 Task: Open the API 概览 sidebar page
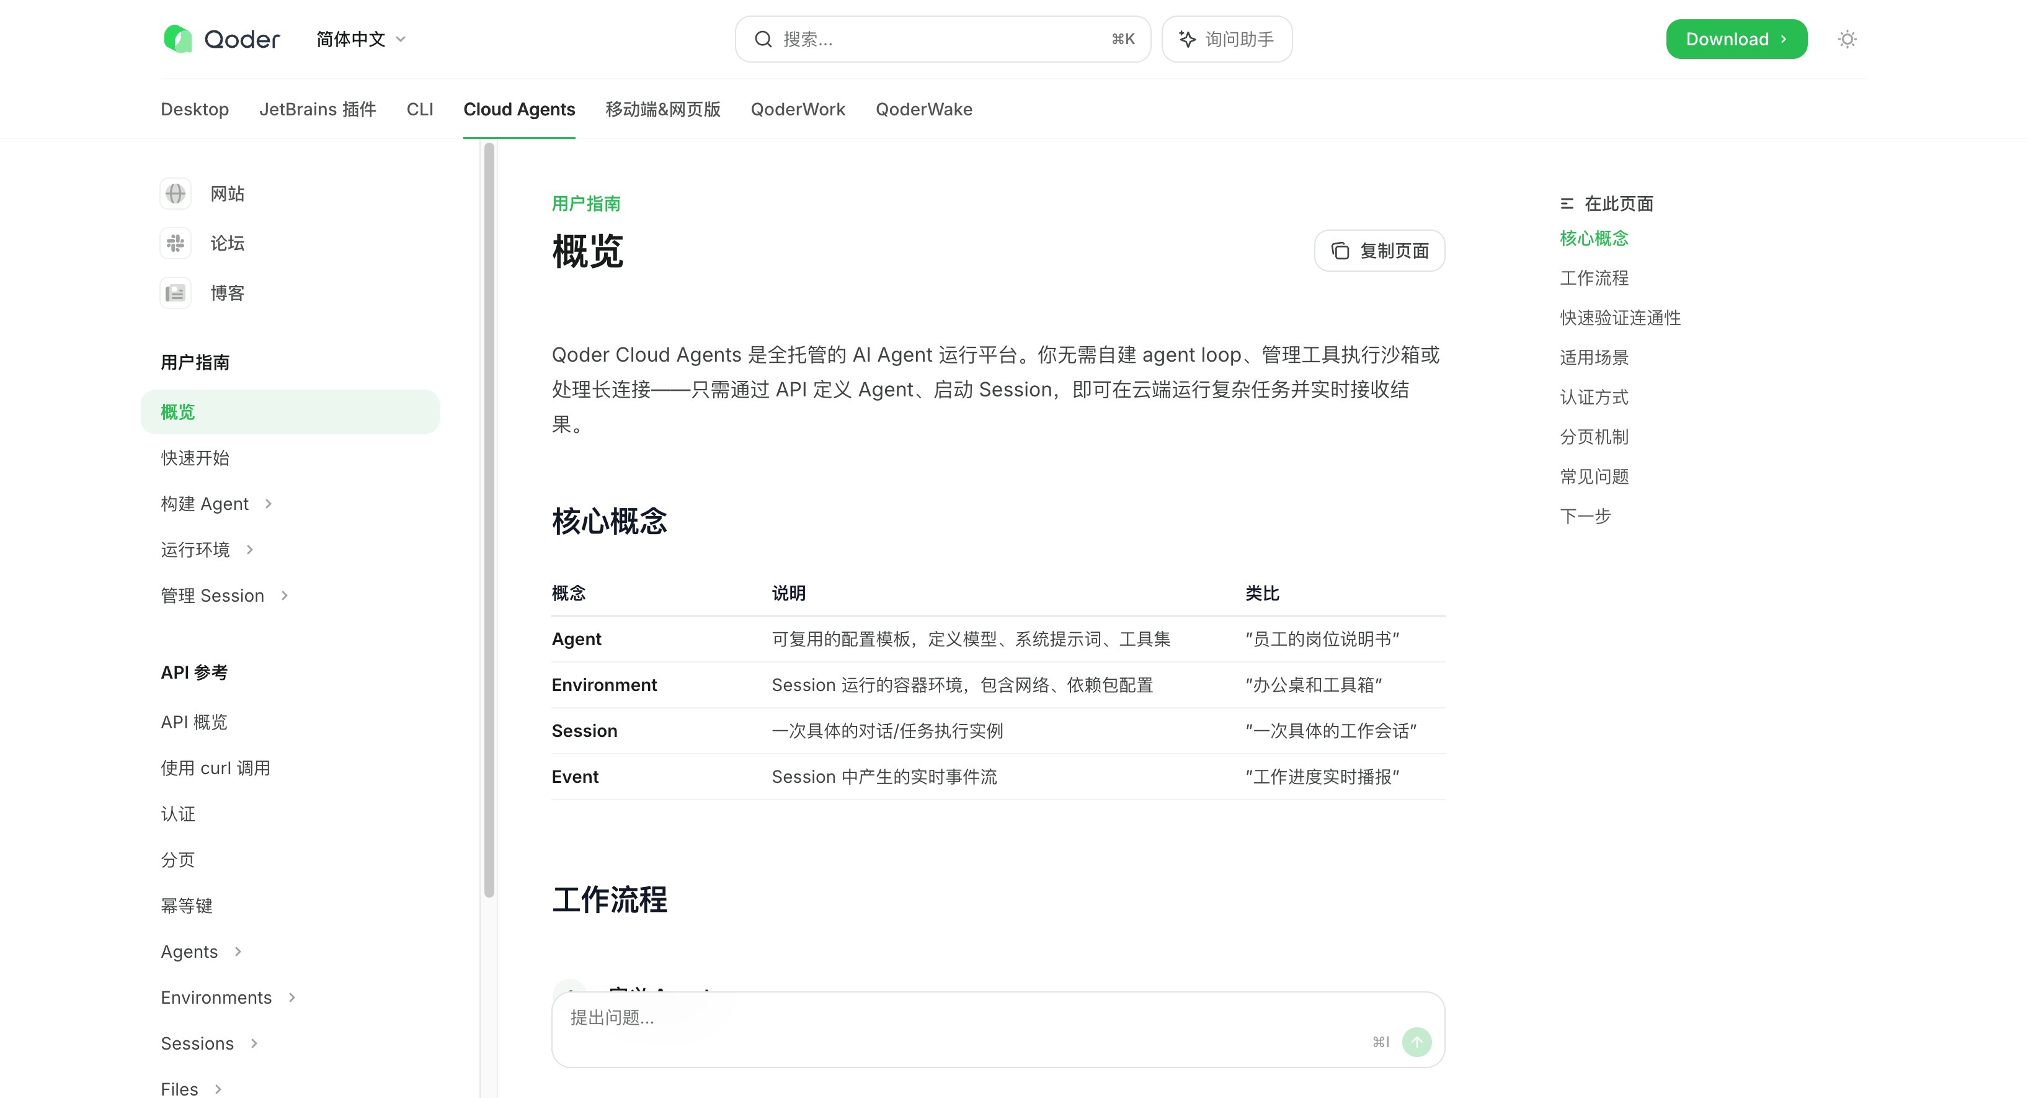(x=193, y=722)
